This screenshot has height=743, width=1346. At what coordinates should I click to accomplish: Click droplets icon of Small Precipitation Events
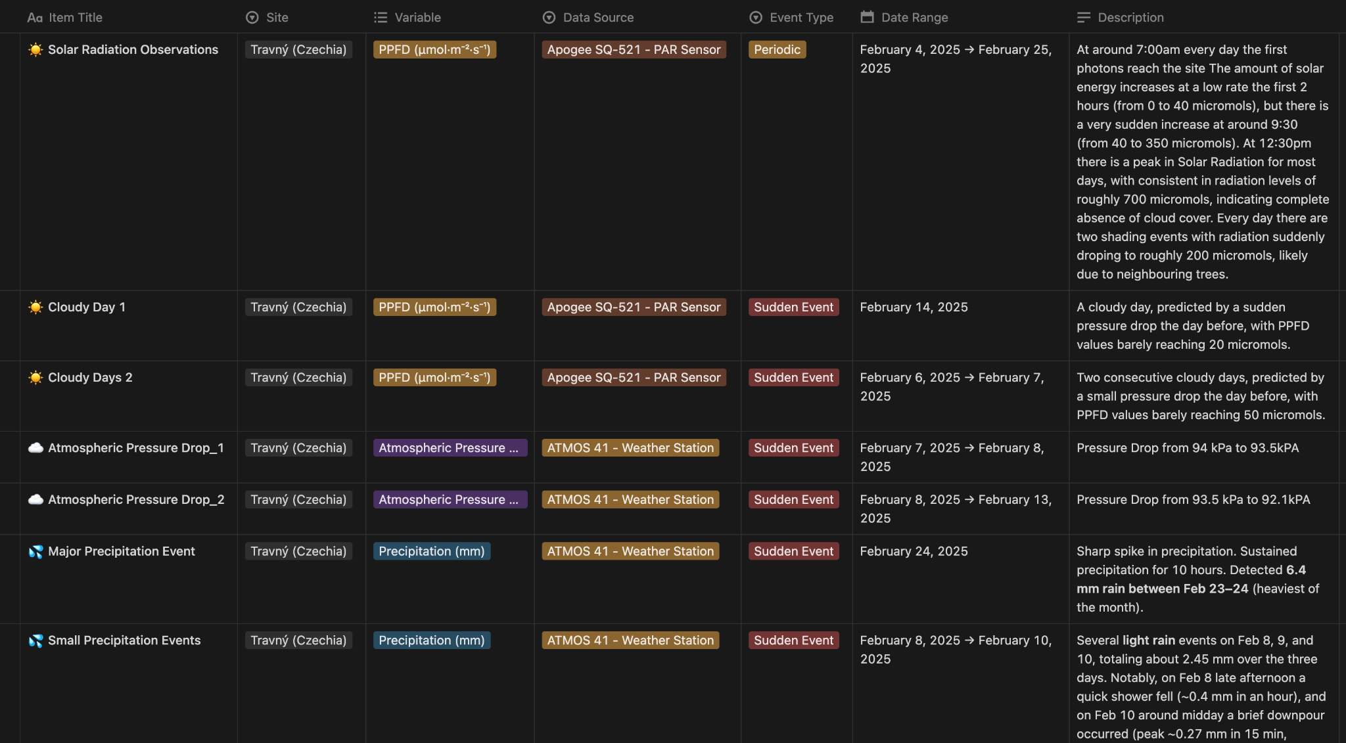pos(35,641)
